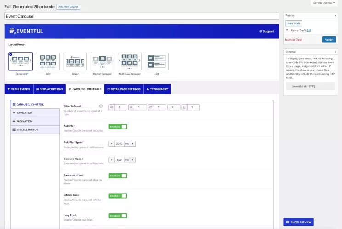
Task: Disable the AutoPlay toggle
Action: point(118,127)
